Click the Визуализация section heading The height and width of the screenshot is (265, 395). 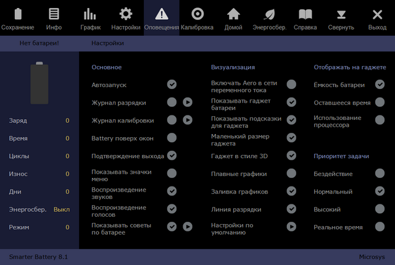[x=233, y=67]
